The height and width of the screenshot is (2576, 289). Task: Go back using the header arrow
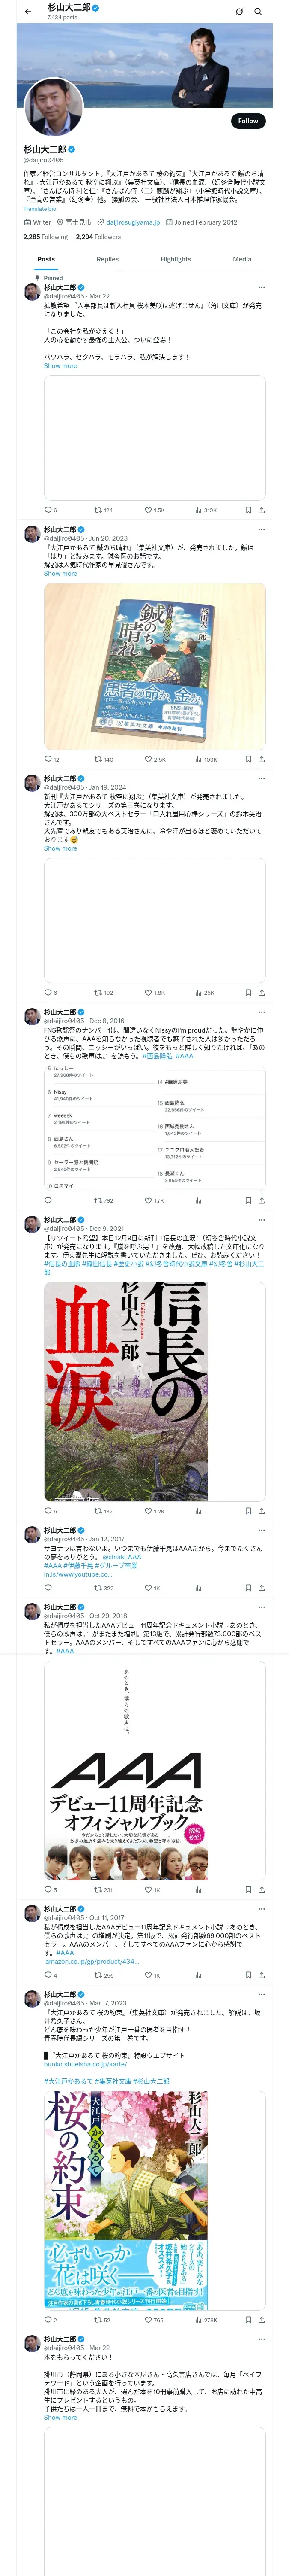click(x=28, y=11)
